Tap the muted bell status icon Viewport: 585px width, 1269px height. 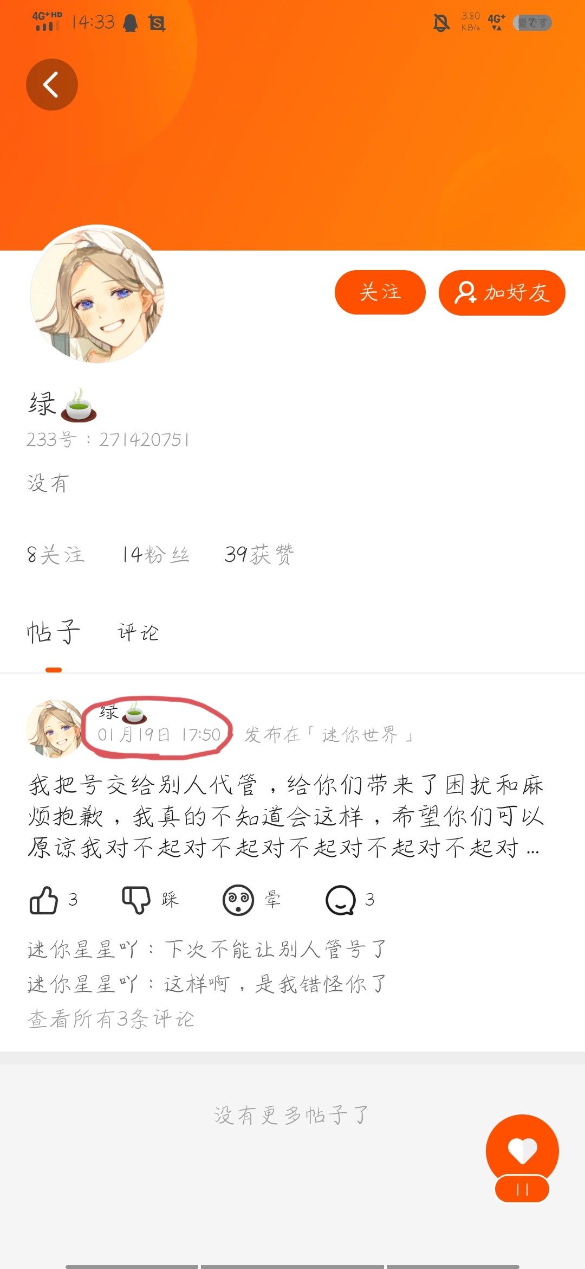pos(441,22)
